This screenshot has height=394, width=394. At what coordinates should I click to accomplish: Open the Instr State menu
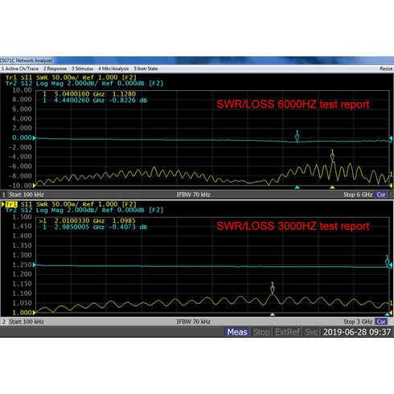point(146,68)
